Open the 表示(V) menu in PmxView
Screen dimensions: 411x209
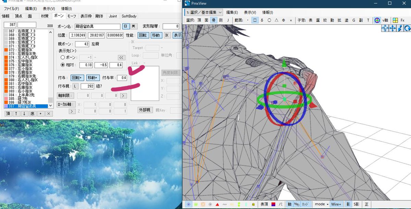(x=250, y=12)
